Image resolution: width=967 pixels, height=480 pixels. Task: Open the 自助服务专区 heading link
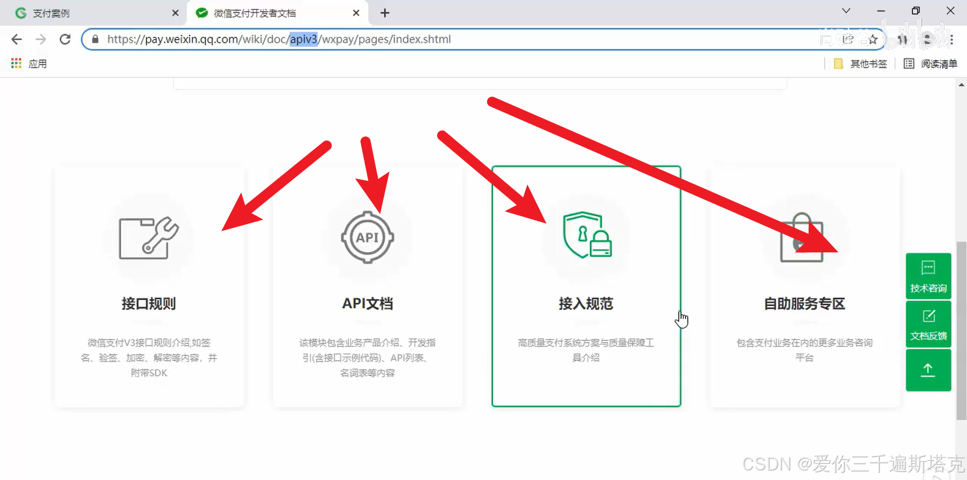(805, 304)
